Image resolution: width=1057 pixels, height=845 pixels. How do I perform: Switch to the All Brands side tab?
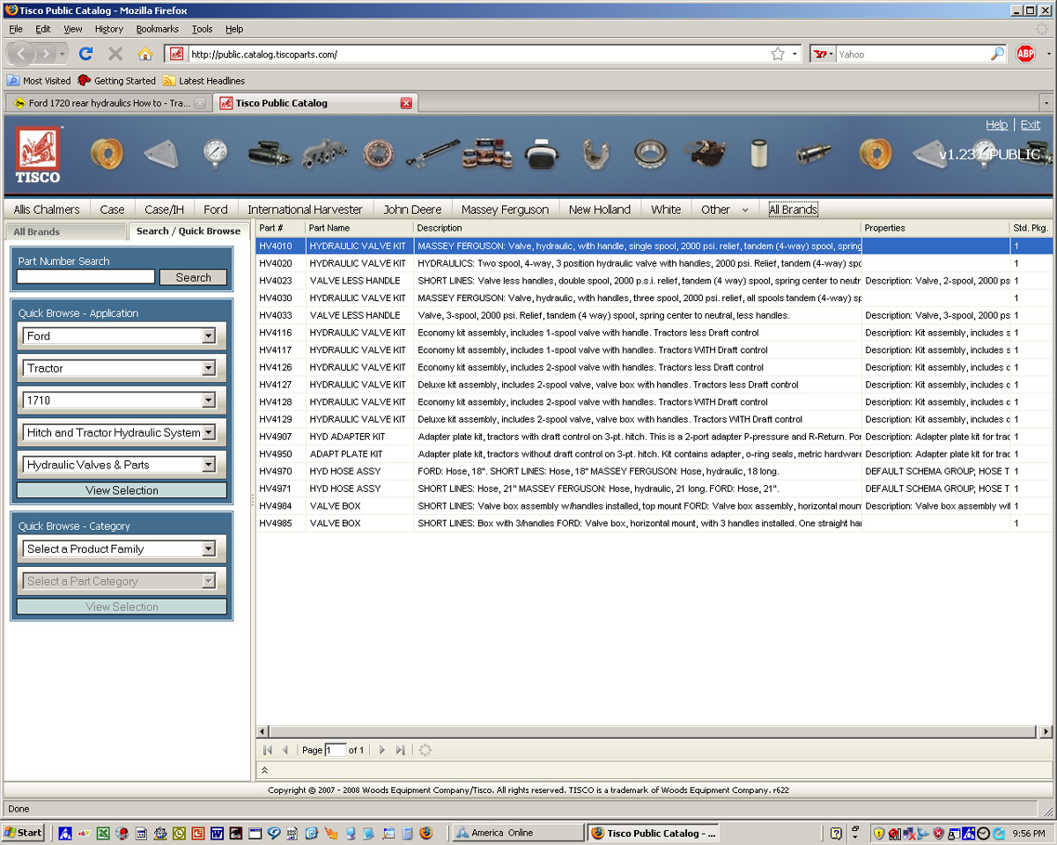tap(69, 231)
